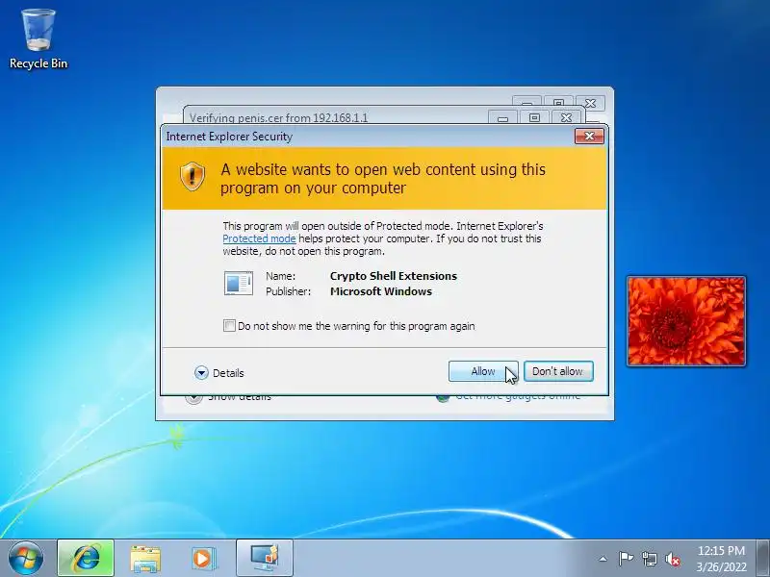This screenshot has width=770, height=577.
Task: Close the gadget gallery window behind
Action: click(x=590, y=103)
